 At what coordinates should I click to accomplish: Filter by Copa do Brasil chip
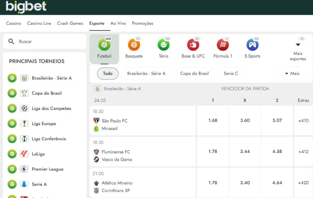coord(195,73)
